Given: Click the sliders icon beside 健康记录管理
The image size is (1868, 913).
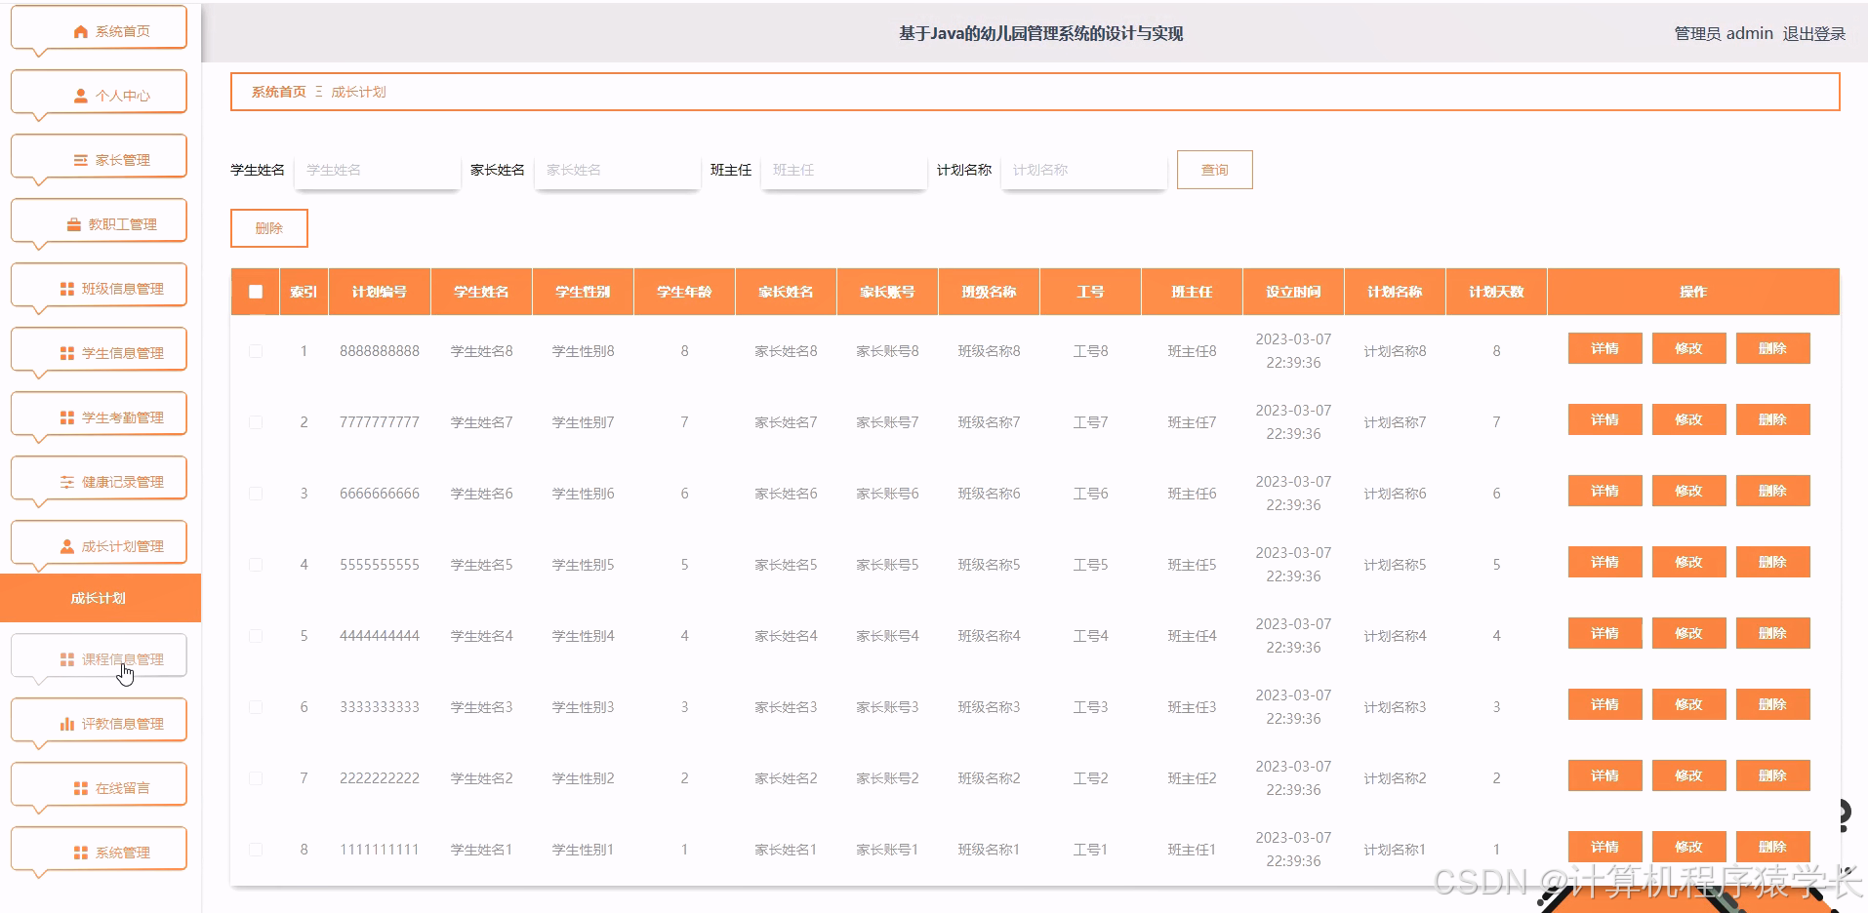Looking at the screenshot, I should point(67,483).
